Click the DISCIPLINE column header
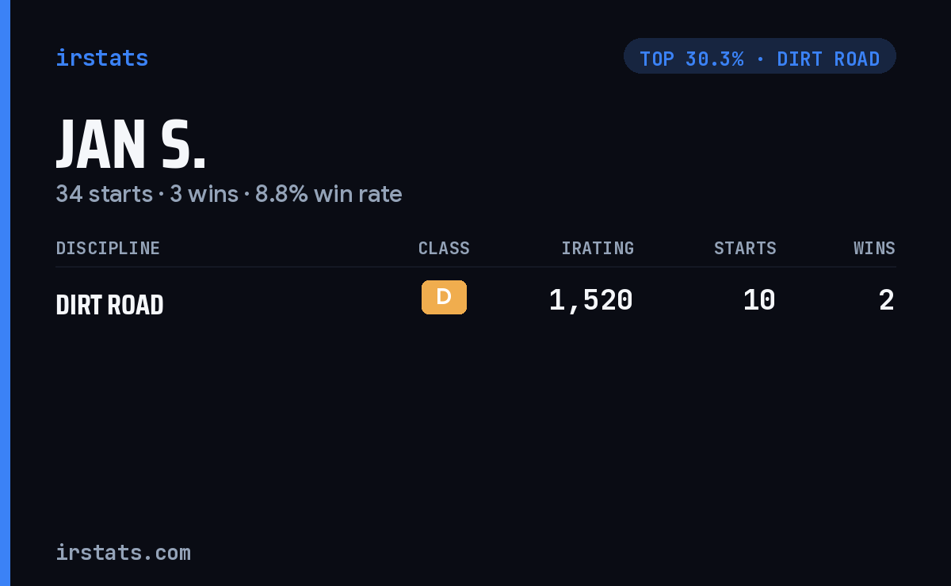 [108, 249]
